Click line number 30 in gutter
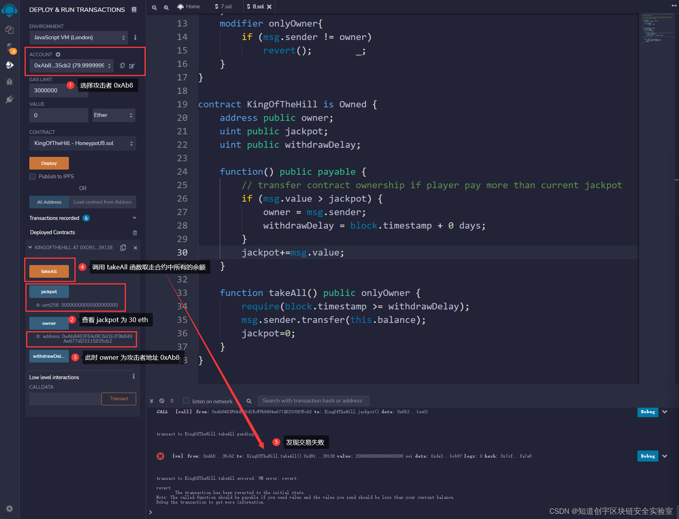 tap(182, 252)
